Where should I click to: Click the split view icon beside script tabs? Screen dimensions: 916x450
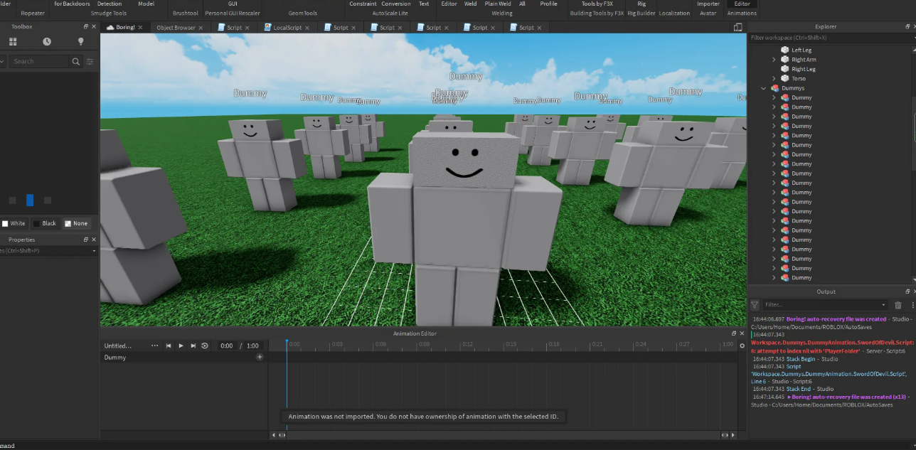[x=738, y=28]
